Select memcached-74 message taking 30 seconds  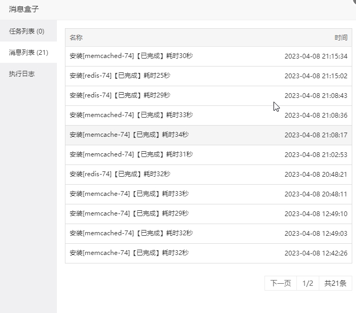pyautogui.click(x=209, y=56)
